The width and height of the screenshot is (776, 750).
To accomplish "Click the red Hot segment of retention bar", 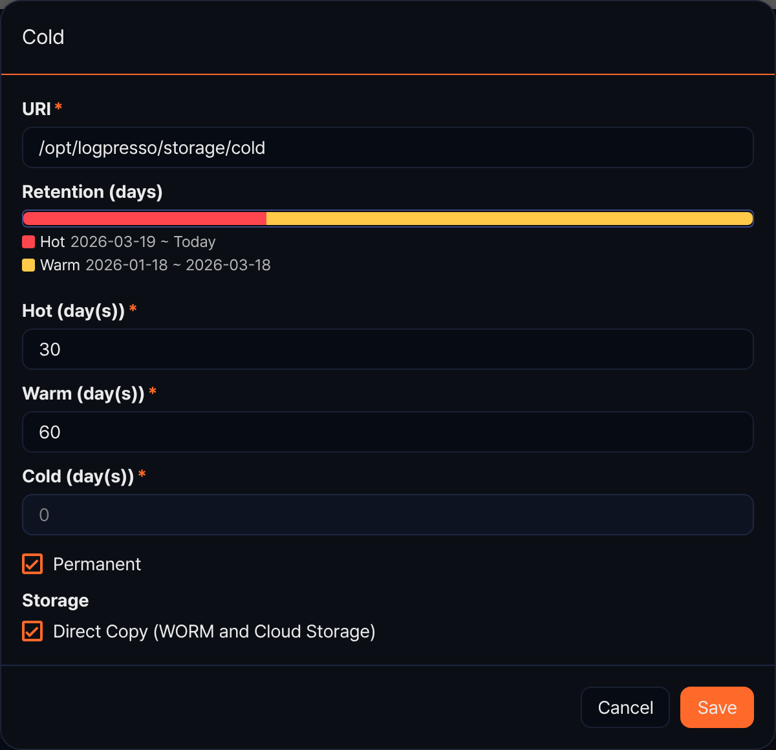I will 145,219.
